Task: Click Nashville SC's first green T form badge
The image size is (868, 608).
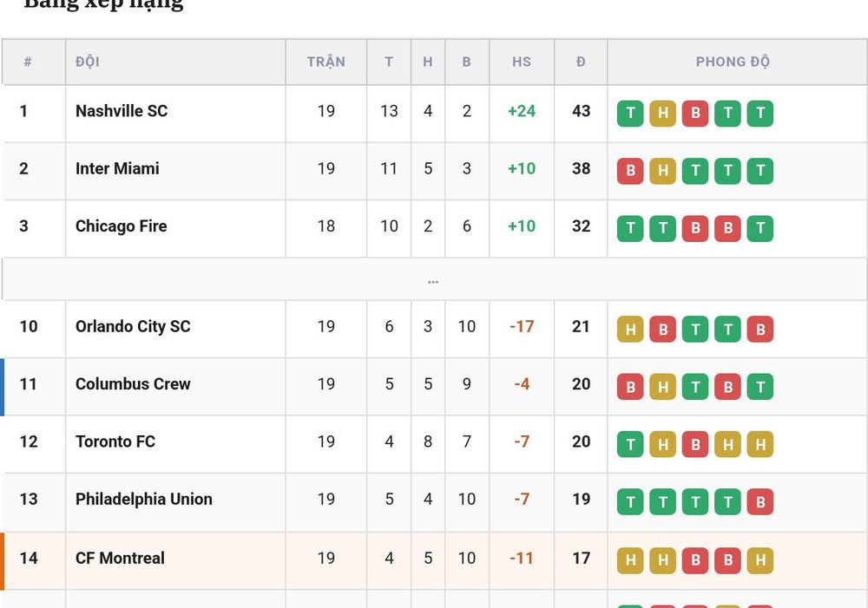Action: 630,114
